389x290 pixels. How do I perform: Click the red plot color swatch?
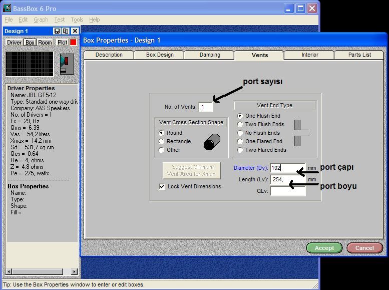tap(73, 43)
